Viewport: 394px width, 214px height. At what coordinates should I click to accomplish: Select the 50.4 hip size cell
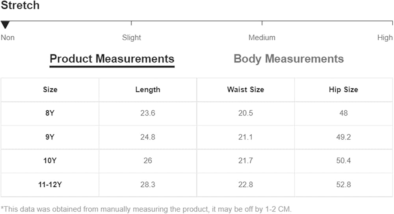click(343, 161)
